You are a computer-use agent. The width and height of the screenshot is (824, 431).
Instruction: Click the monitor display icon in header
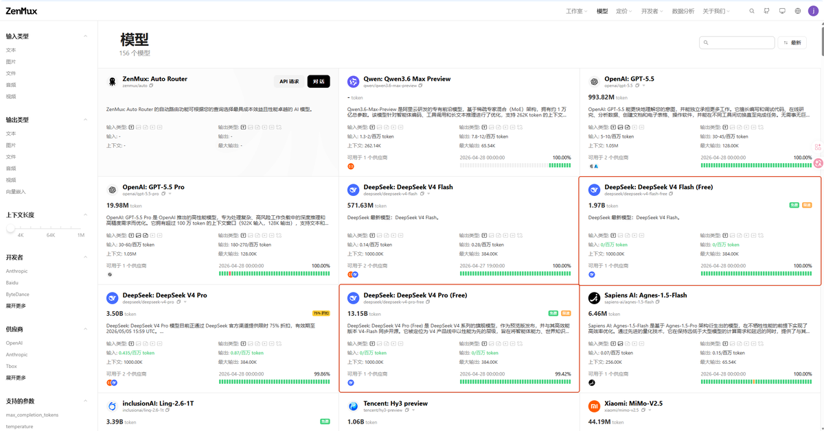coord(782,11)
